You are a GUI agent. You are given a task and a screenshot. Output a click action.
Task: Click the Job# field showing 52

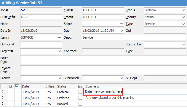click(x=41, y=10)
